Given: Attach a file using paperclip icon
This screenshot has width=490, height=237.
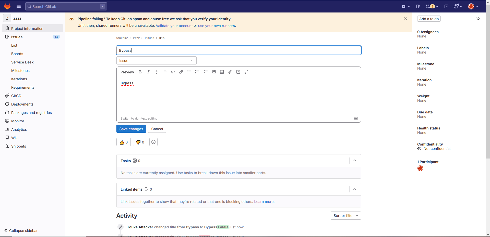Looking at the screenshot, I should tap(230, 72).
